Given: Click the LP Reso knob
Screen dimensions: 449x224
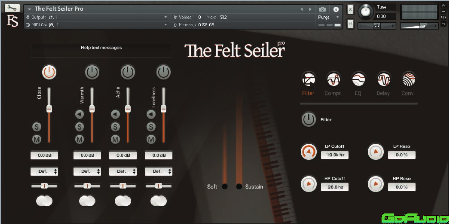Looking at the screenshot, I should click(x=376, y=152).
